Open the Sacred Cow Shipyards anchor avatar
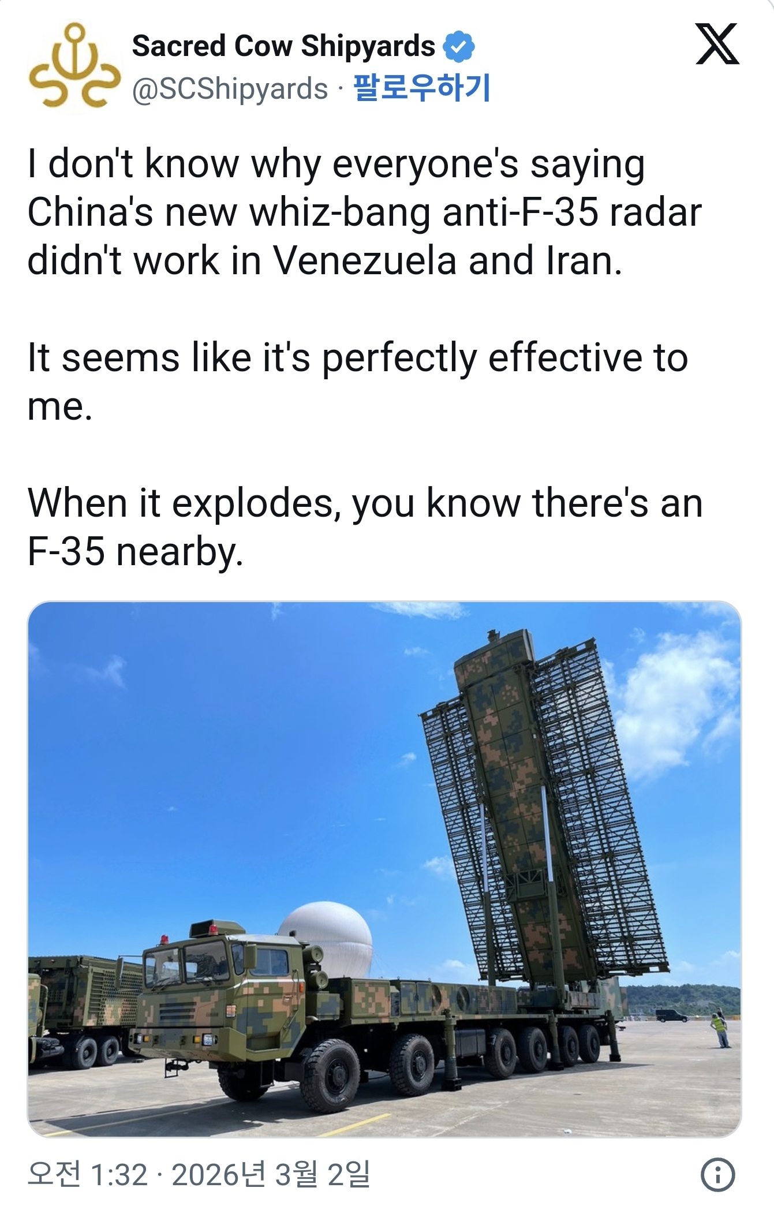Viewport: 774px width, 1210px height. point(74,66)
